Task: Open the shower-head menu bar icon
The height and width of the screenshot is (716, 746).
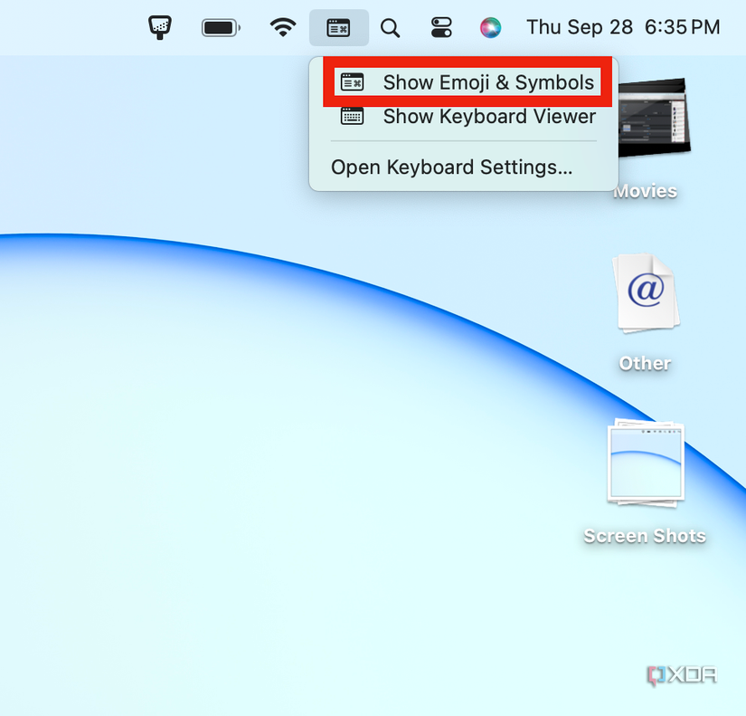Action: (160, 28)
